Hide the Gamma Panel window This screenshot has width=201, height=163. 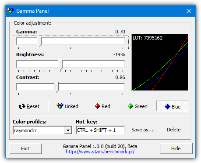pyautogui.click(x=176, y=149)
